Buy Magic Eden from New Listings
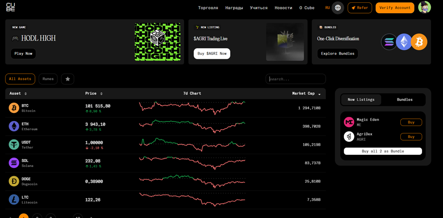 tap(411, 122)
